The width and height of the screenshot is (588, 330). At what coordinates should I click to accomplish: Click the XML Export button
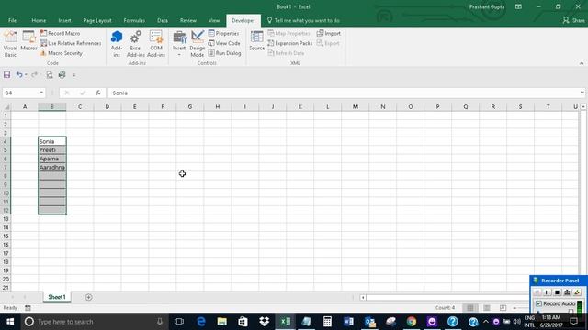[328, 43]
